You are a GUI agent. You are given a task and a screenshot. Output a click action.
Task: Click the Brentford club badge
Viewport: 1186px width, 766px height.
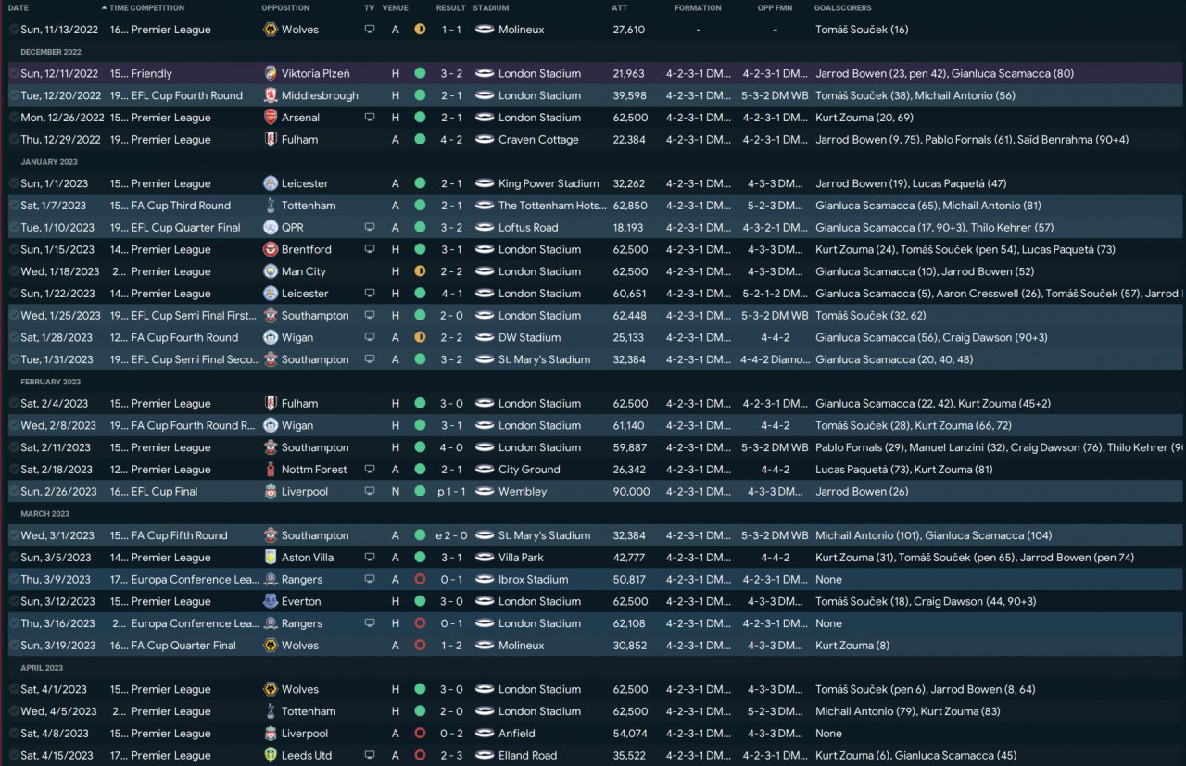coord(271,250)
